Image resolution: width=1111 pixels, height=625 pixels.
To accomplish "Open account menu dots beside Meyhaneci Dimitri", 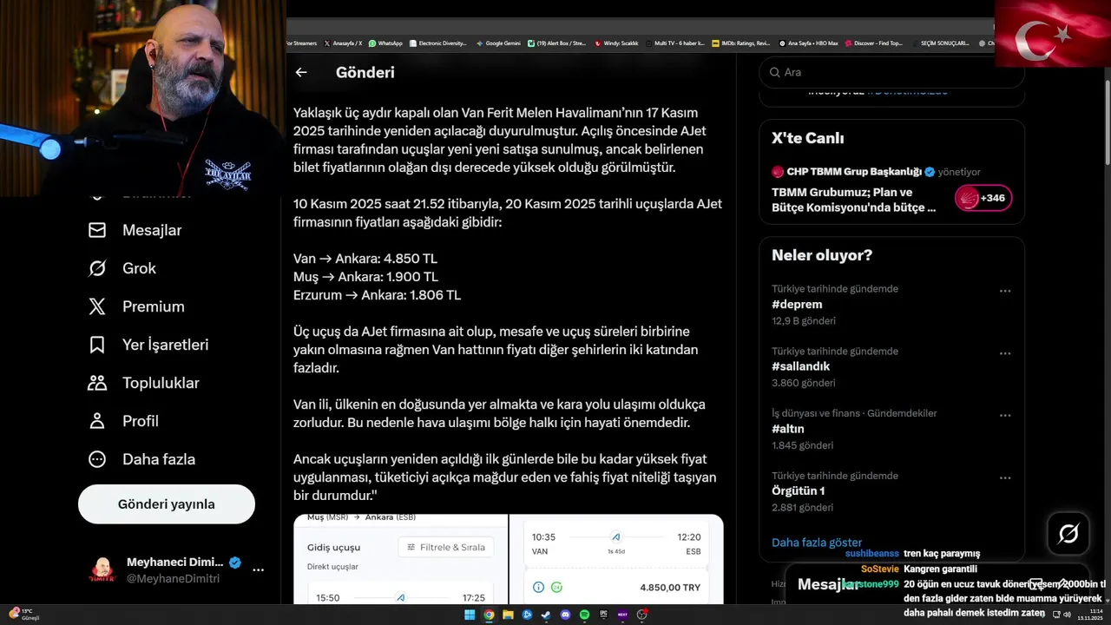I will pos(258,570).
